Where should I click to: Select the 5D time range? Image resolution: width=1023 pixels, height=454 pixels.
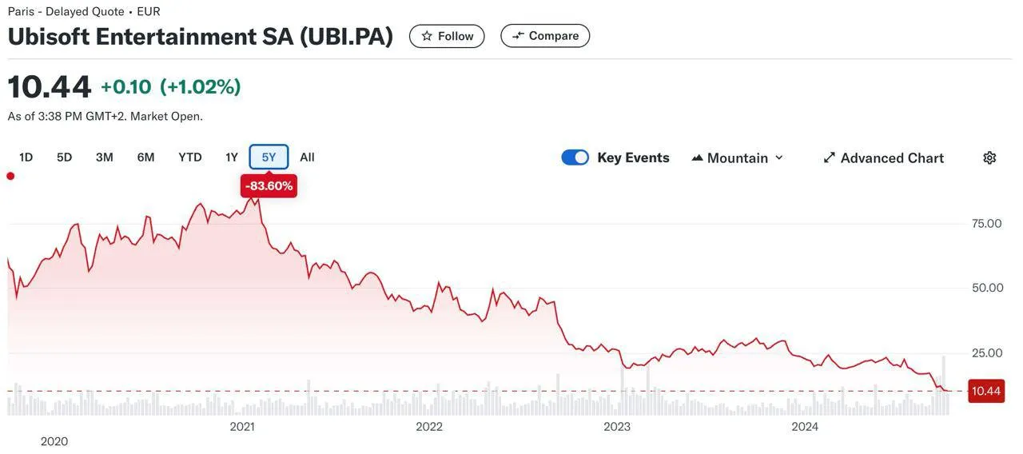tap(65, 157)
